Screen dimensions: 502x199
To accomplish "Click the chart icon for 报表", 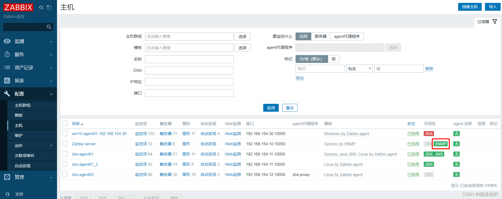I will pyautogui.click(x=7, y=80).
